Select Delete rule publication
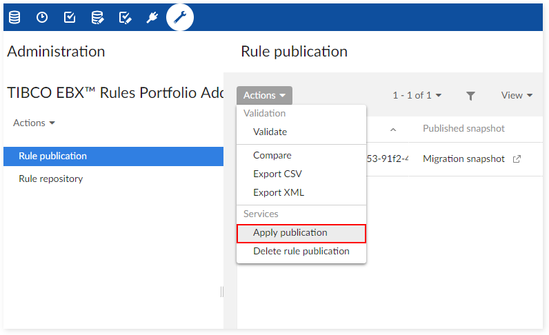549x335 pixels. pyautogui.click(x=301, y=251)
